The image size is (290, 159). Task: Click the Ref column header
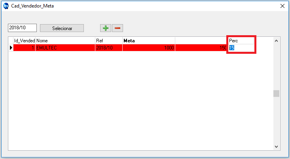[108, 41]
